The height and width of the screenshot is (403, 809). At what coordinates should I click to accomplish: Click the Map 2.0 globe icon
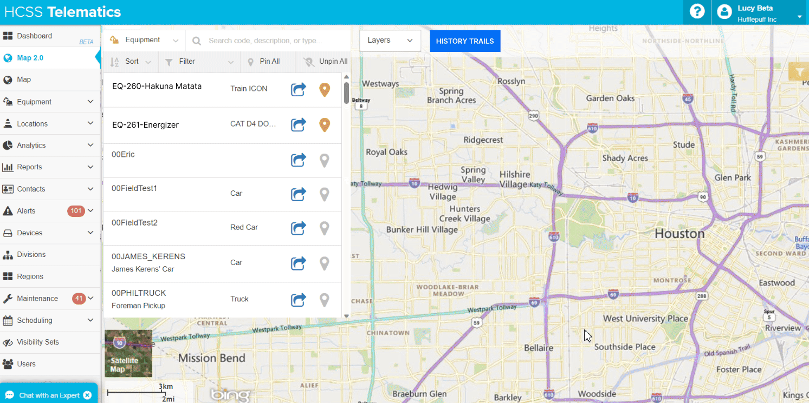(x=8, y=58)
